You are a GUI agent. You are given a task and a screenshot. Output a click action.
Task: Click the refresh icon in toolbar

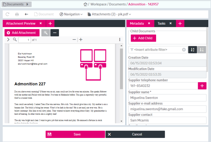7,14
